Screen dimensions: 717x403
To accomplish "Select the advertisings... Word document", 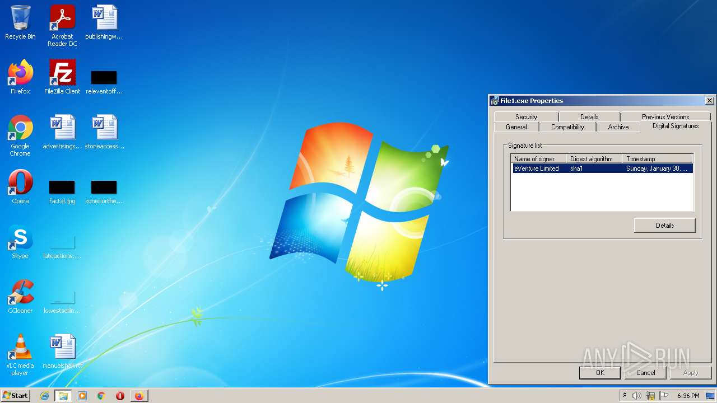I will [62, 132].
